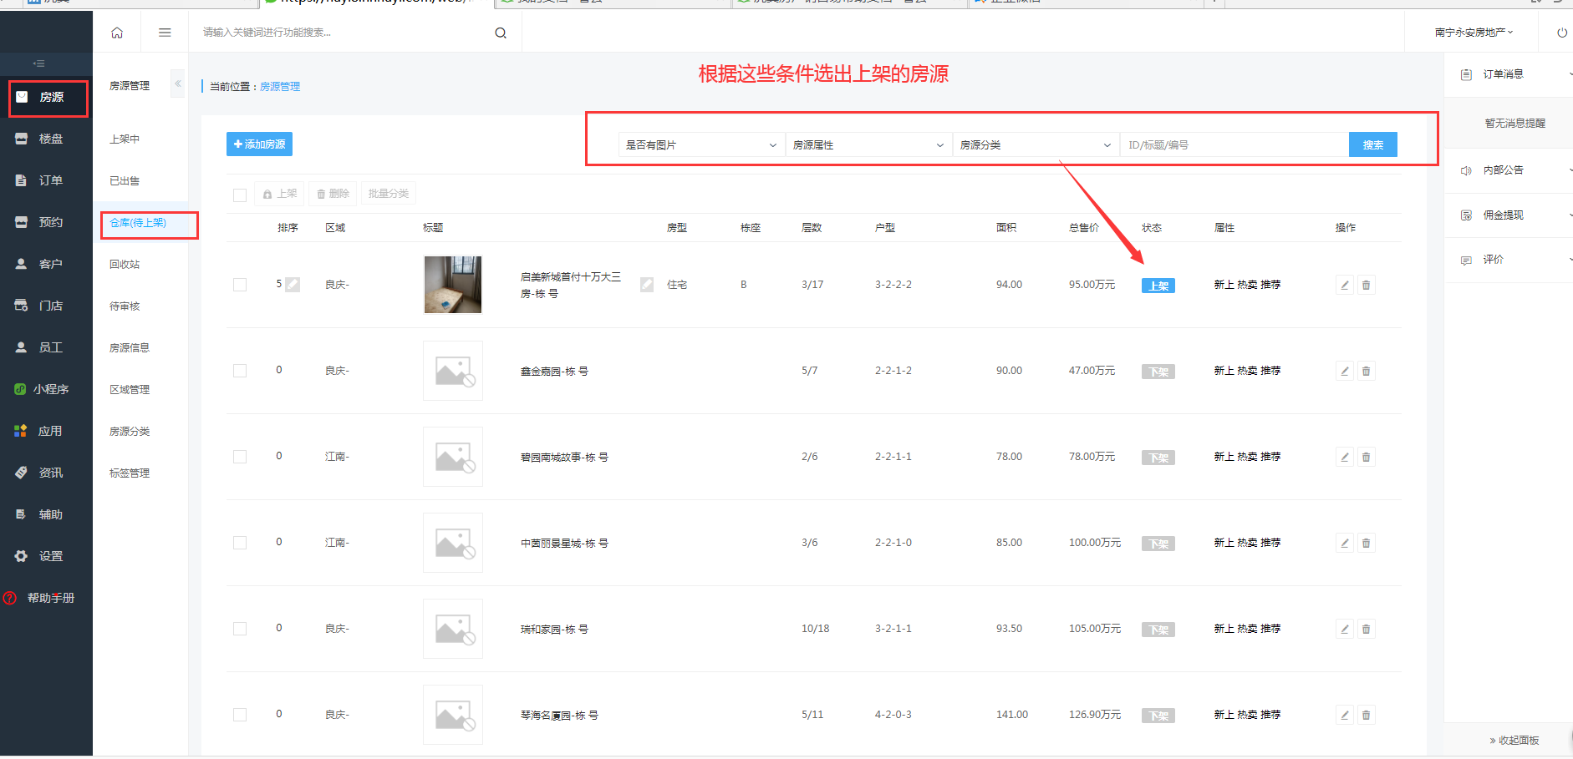Edit sort number of 启美新城 row
This screenshot has width=1573, height=759.
[293, 285]
